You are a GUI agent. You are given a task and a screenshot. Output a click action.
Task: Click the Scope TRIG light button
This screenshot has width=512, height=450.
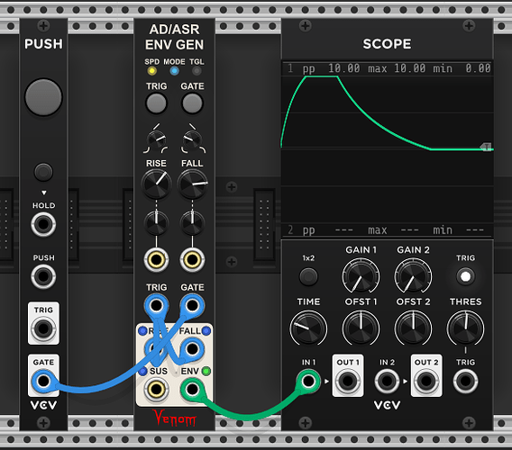click(x=465, y=276)
